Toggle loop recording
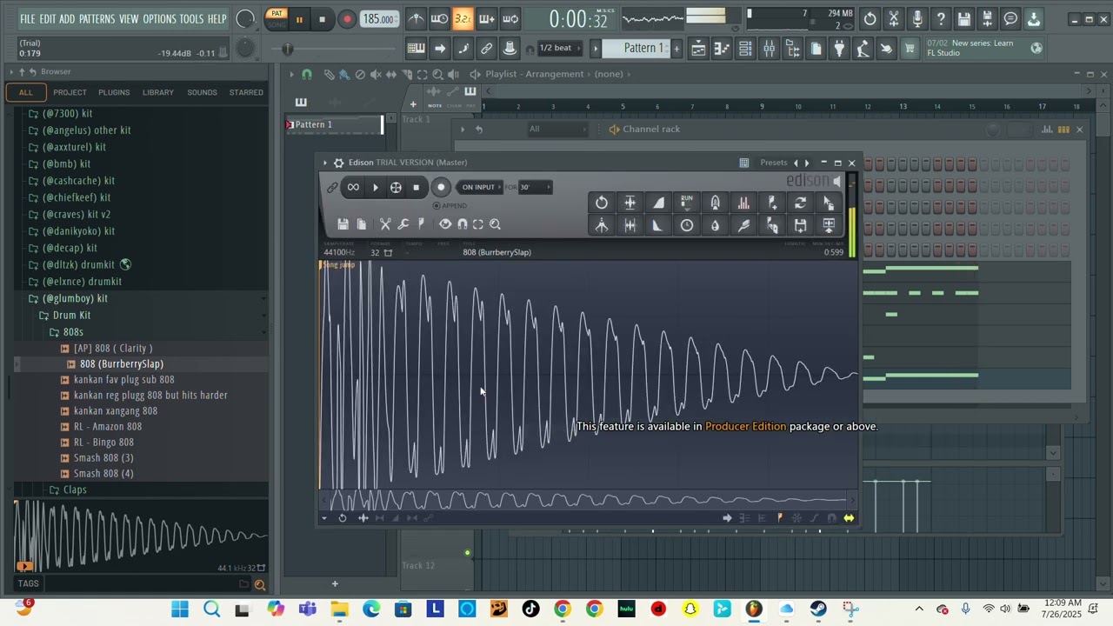Image resolution: width=1113 pixels, height=626 pixels. point(510,18)
